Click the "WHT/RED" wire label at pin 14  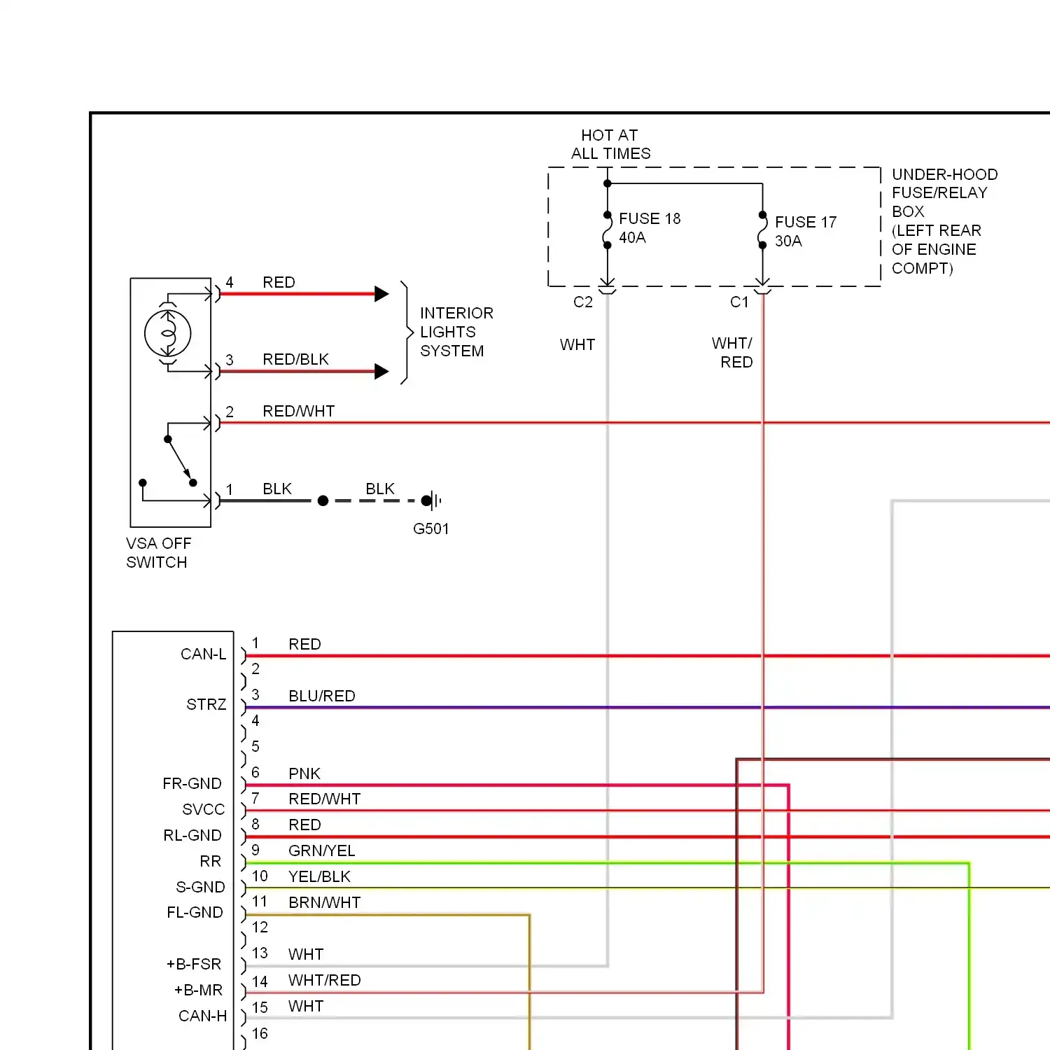pyautogui.click(x=325, y=980)
